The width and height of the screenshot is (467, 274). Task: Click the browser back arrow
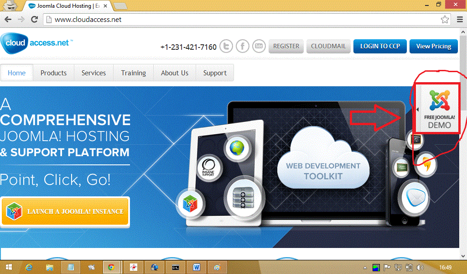[8, 19]
